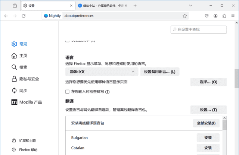Click the page scrollbar up arrow
The width and height of the screenshot is (239, 155).
coord(236,23)
